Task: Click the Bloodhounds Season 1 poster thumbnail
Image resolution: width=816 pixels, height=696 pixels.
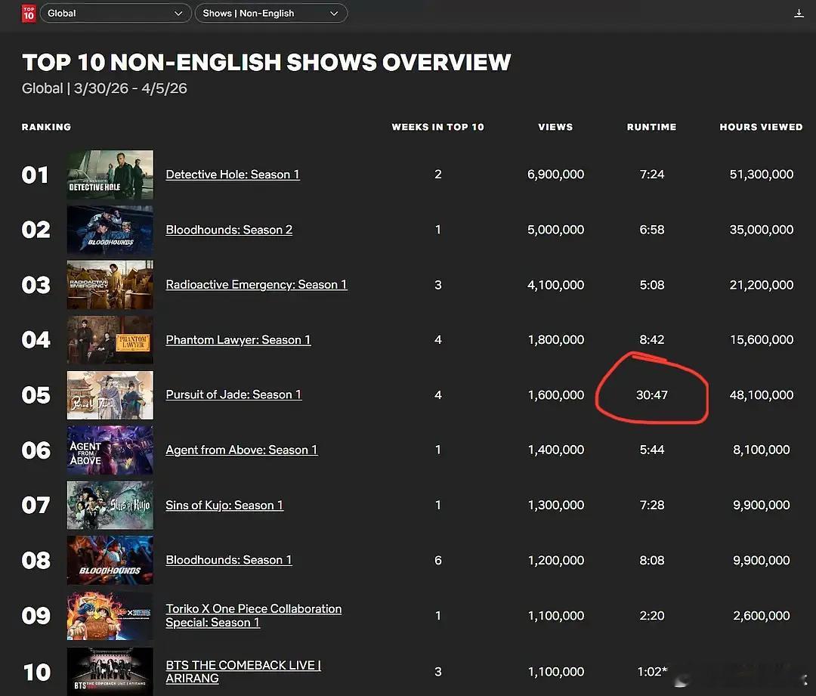Action: pos(110,561)
